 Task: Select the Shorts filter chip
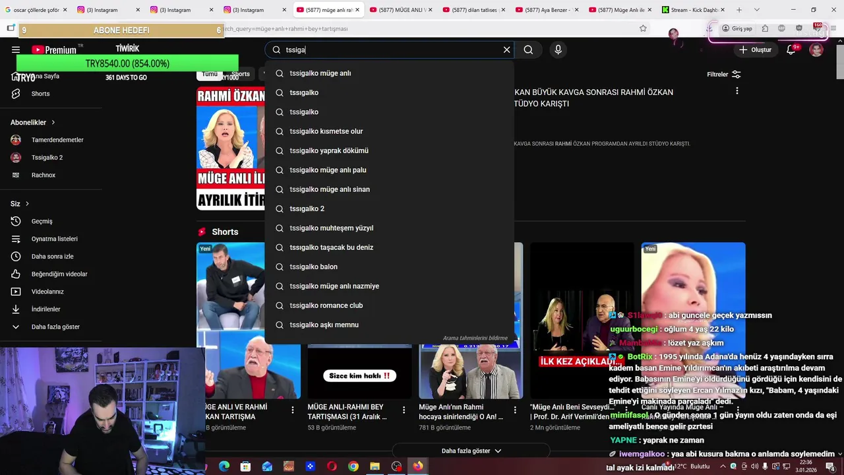tap(241, 74)
